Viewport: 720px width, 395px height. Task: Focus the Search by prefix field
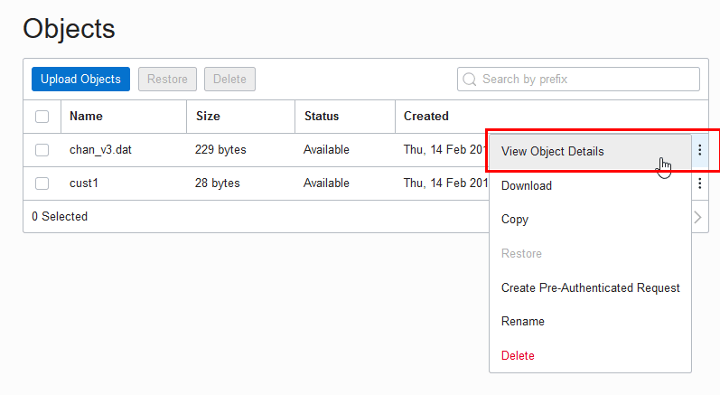pos(587,80)
